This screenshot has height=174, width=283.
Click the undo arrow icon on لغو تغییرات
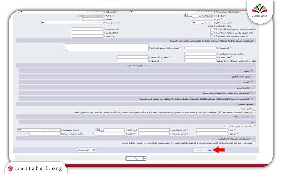94,150
